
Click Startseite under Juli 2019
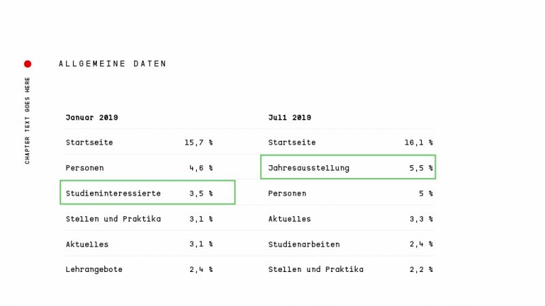pos(292,143)
